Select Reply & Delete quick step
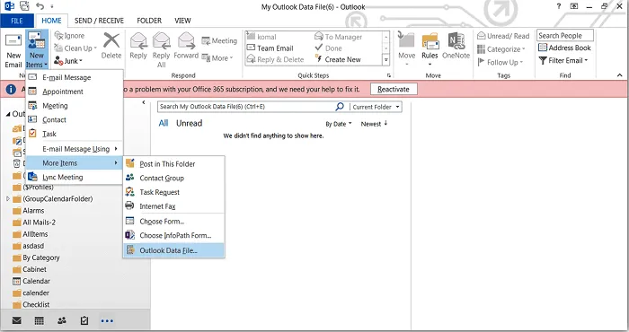The width and height of the screenshot is (629, 332). click(275, 59)
